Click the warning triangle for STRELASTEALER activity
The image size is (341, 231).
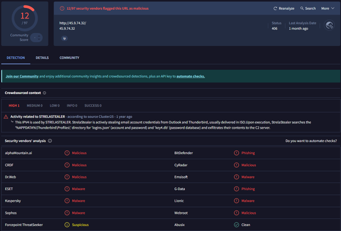pos(6,117)
